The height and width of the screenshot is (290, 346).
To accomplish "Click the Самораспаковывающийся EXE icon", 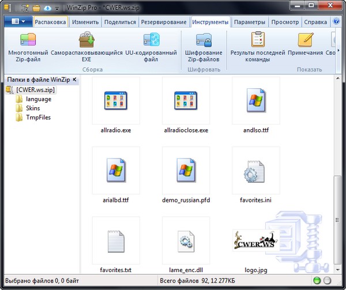I will point(86,40).
